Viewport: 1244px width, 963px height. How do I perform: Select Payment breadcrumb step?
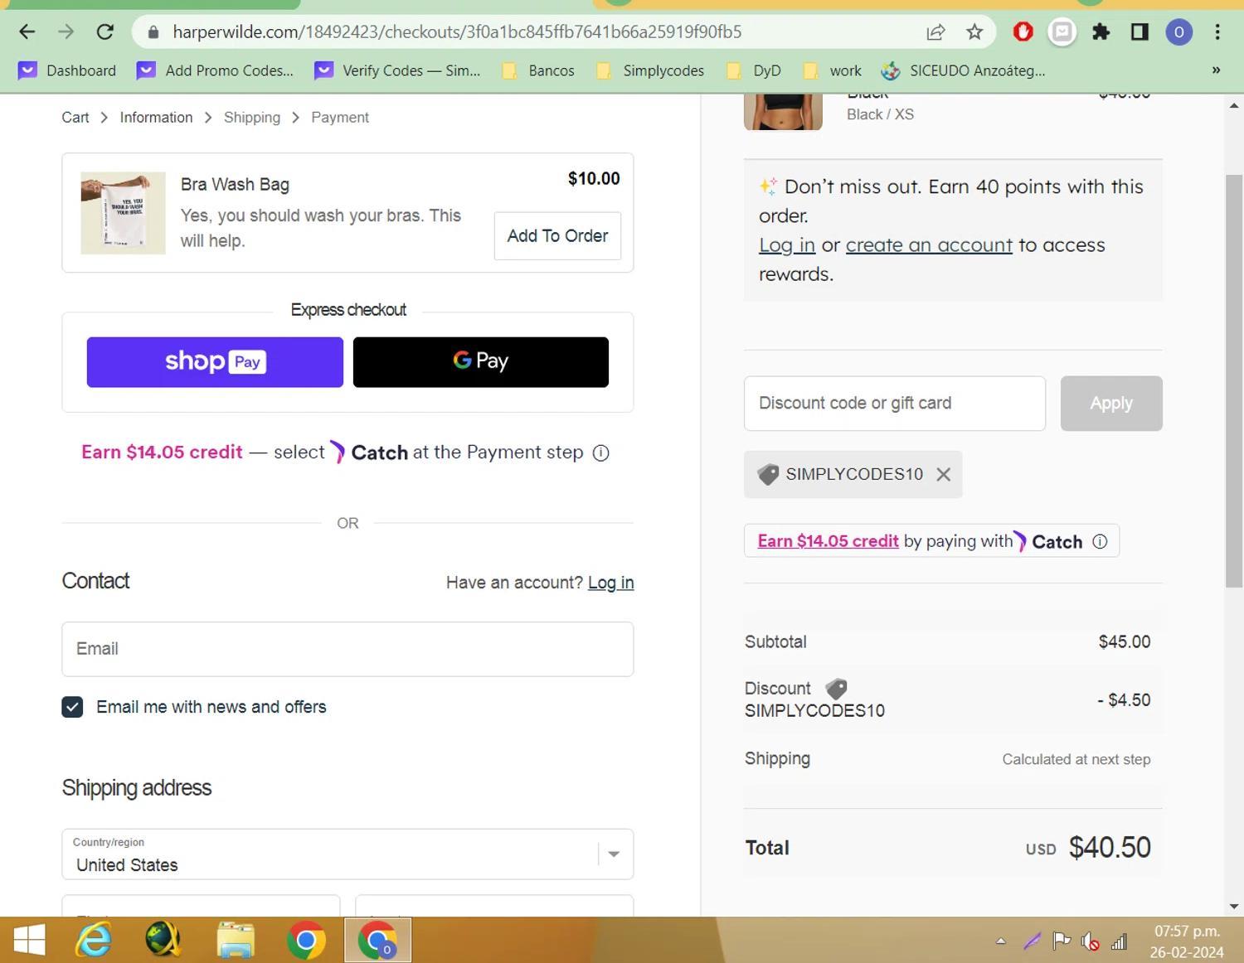pyautogui.click(x=340, y=118)
